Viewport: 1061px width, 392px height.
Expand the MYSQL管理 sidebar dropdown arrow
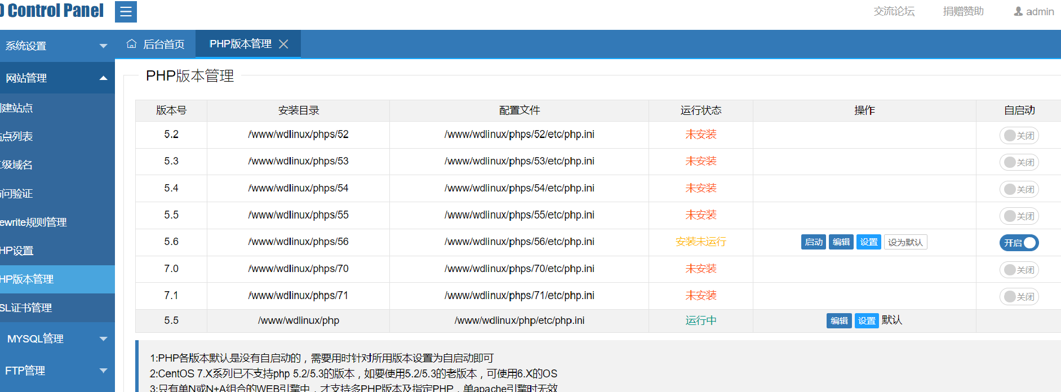103,338
